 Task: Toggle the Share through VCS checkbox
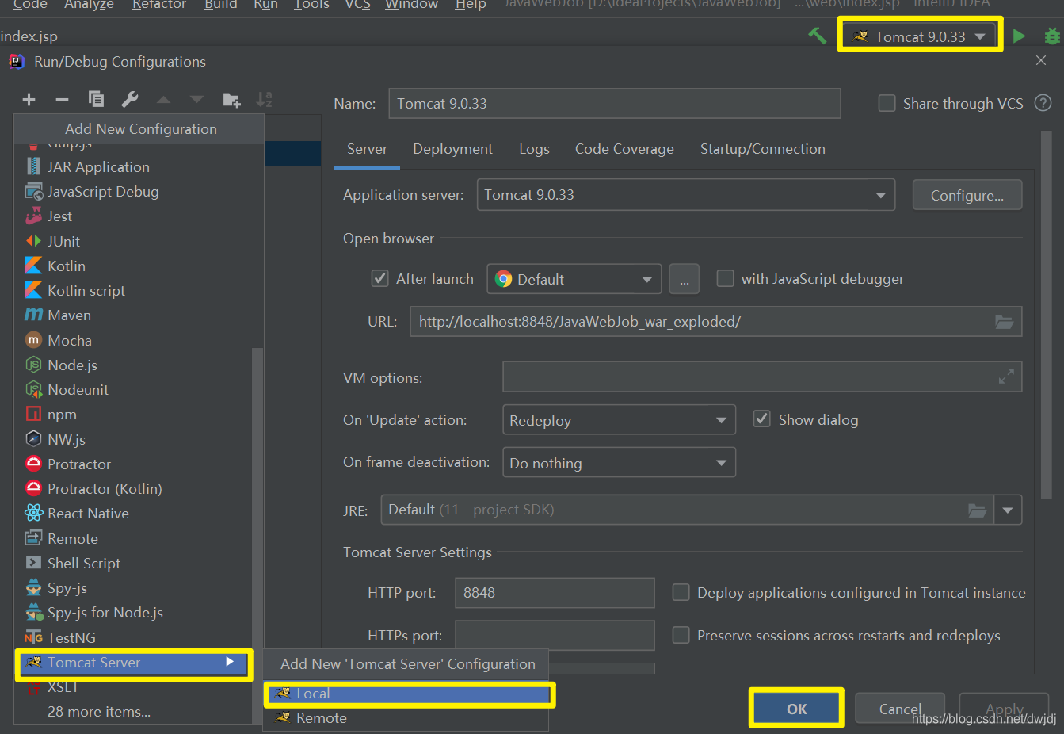(x=887, y=104)
